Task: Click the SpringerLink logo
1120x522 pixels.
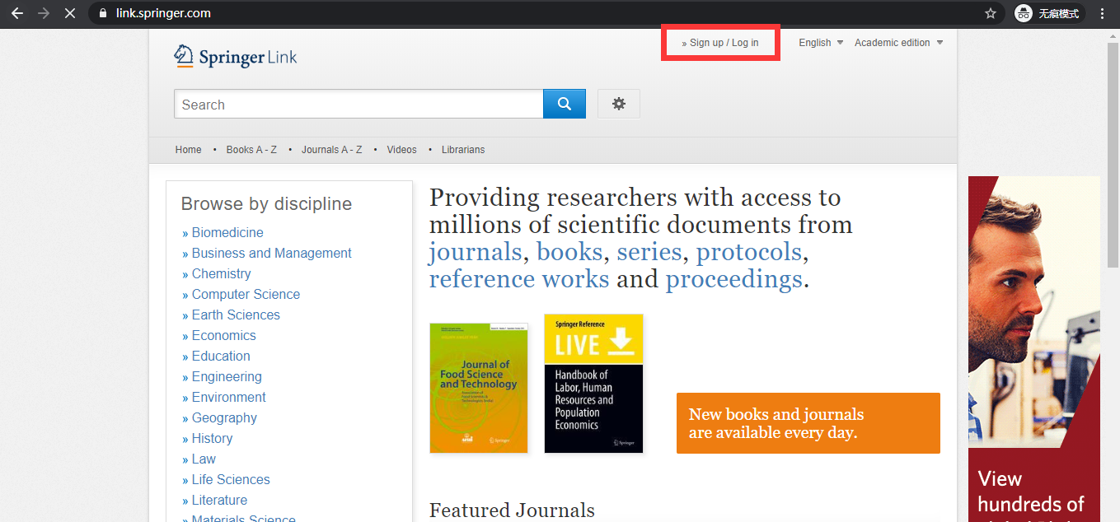Action: (236, 56)
